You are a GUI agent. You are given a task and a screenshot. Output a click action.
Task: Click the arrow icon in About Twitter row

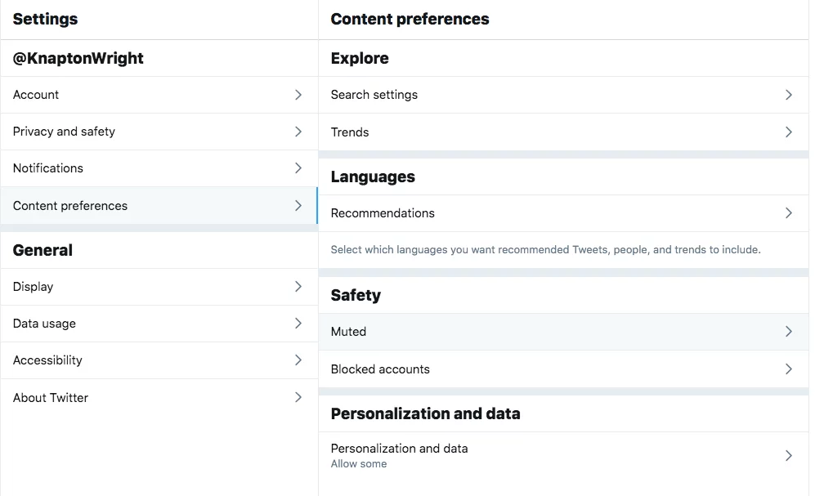click(x=298, y=398)
